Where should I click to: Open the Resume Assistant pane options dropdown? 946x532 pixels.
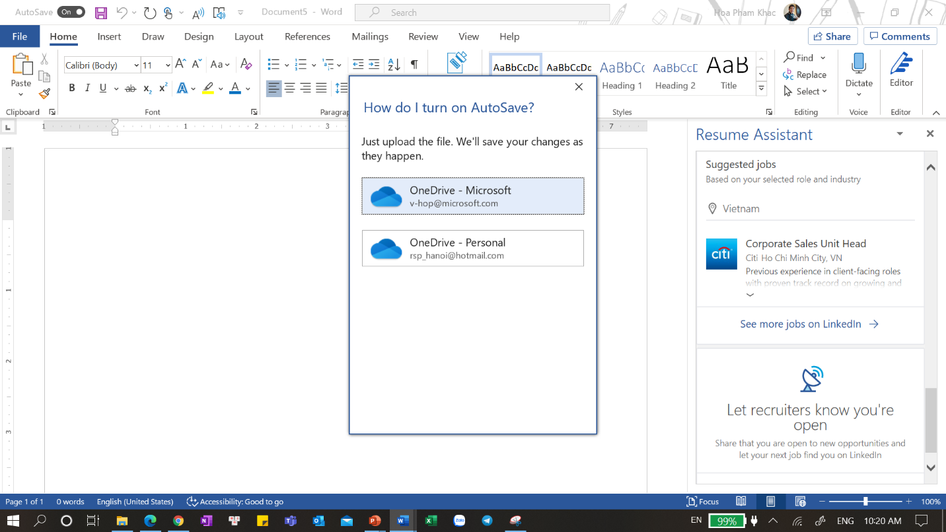pyautogui.click(x=900, y=134)
